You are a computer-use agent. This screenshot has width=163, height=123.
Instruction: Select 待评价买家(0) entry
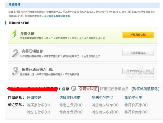coord(136,105)
